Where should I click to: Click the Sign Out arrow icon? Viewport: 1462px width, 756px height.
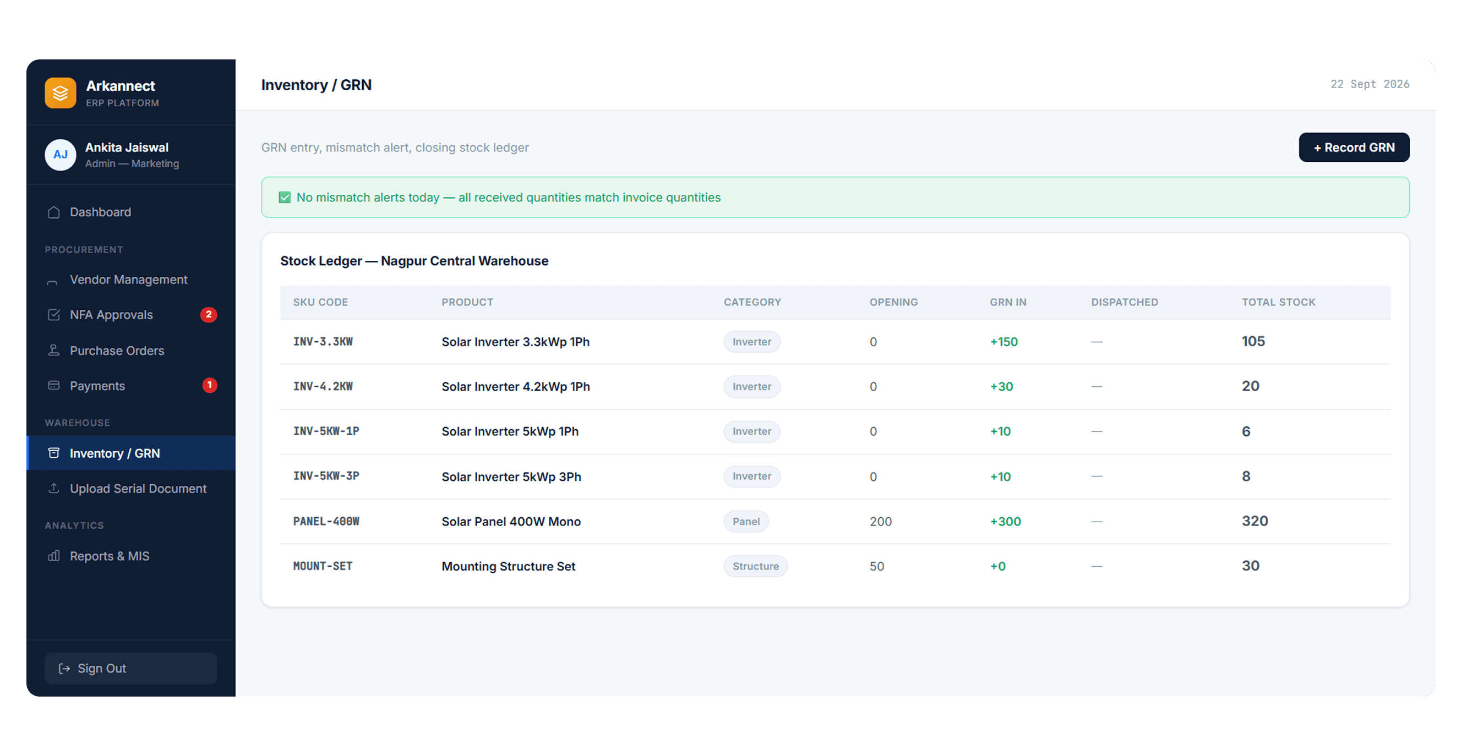point(64,669)
